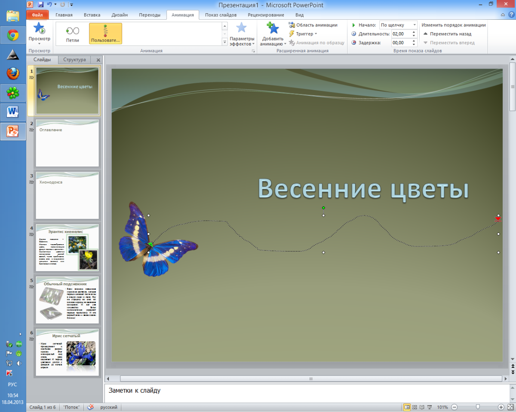Open the Показ слайдов ribbon tab
The width and height of the screenshot is (516, 412).
(x=220, y=15)
